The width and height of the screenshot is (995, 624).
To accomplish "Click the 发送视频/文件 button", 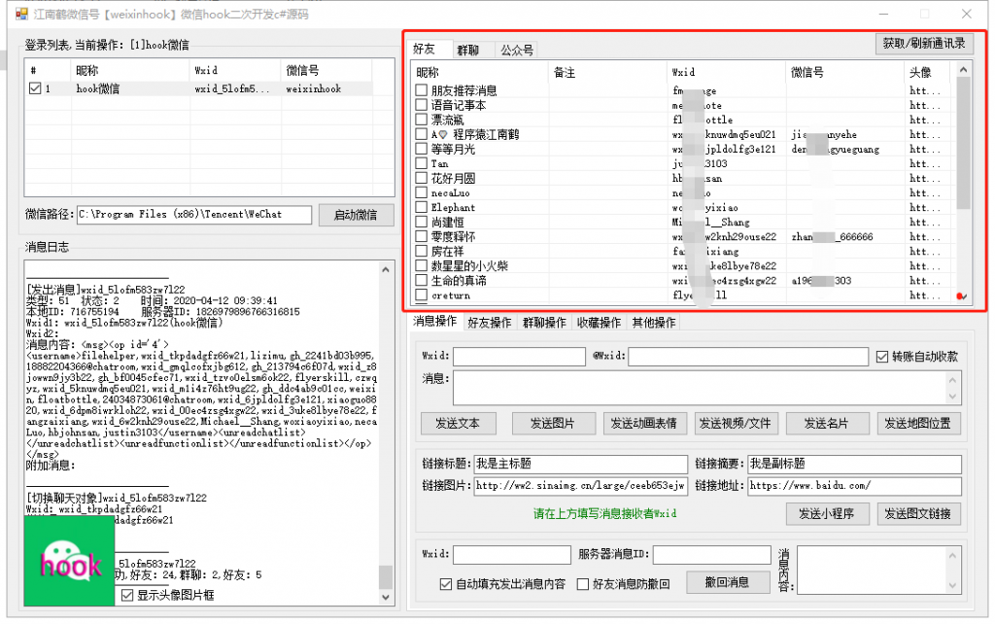I will tap(736, 424).
